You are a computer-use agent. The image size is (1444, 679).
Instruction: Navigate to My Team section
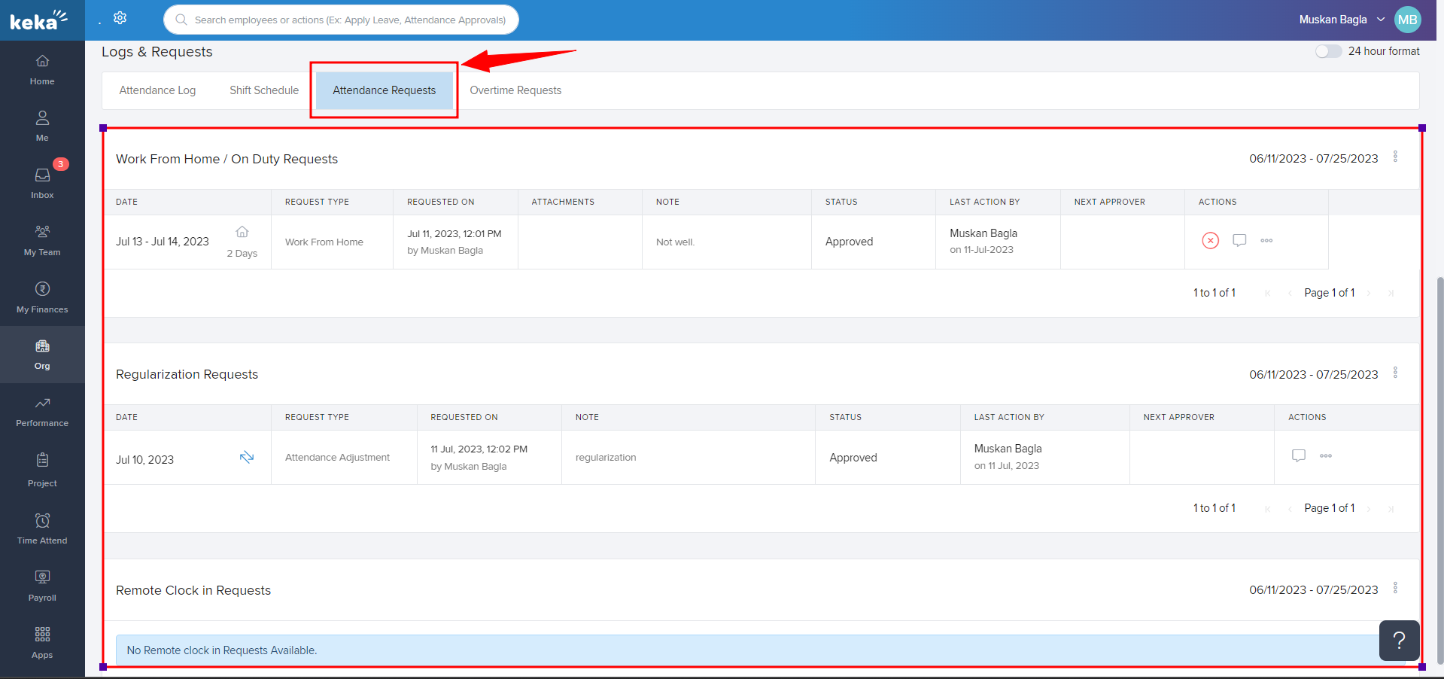[41, 238]
